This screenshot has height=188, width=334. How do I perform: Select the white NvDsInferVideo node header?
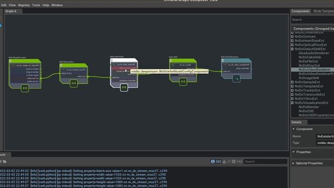[124, 60]
